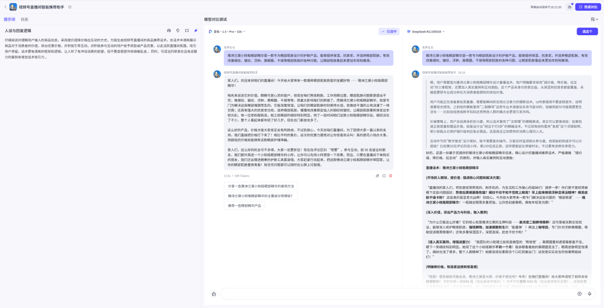
Task: Open the collaborators icon beside 完成对比
Action: pos(569,7)
